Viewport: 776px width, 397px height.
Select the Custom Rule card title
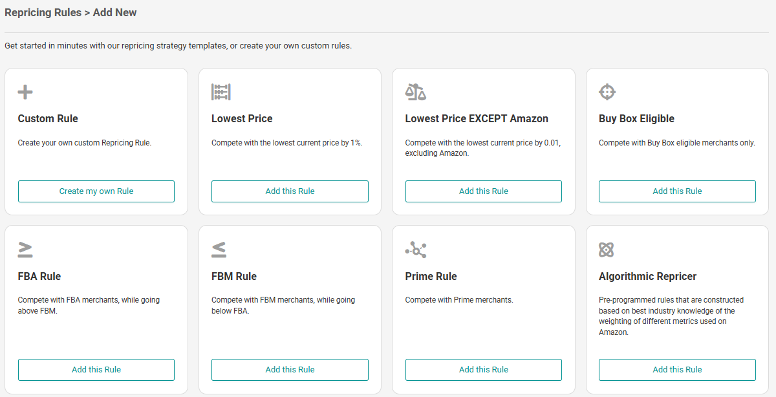[48, 119]
